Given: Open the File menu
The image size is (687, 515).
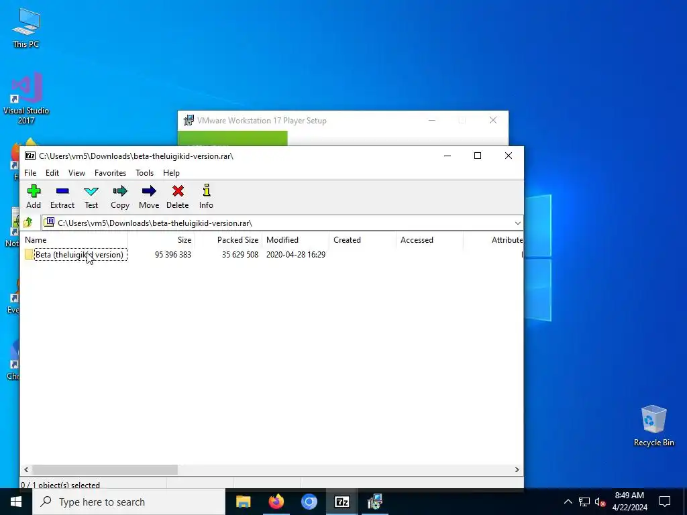Looking at the screenshot, I should click(x=30, y=173).
